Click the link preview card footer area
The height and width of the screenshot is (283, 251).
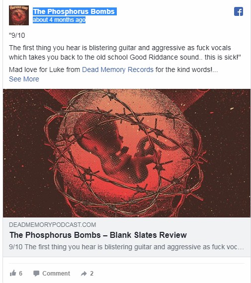127,237
